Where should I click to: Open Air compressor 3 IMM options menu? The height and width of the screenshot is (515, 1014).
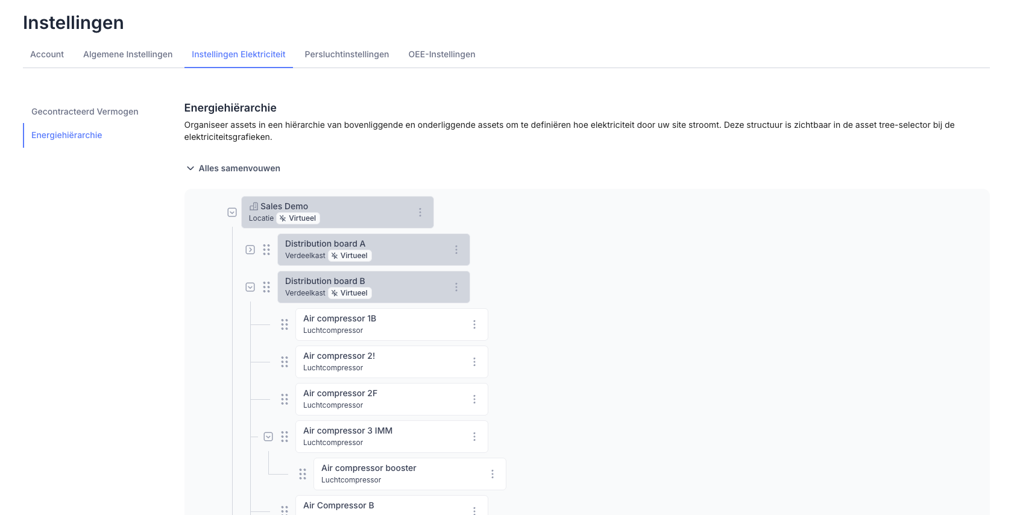474,437
